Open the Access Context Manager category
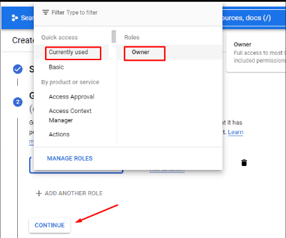 pos(71,116)
